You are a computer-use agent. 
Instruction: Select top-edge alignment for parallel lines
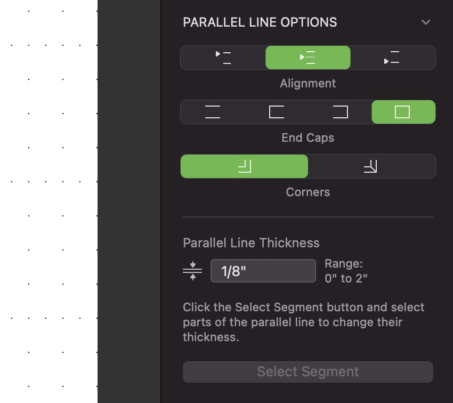(x=223, y=58)
